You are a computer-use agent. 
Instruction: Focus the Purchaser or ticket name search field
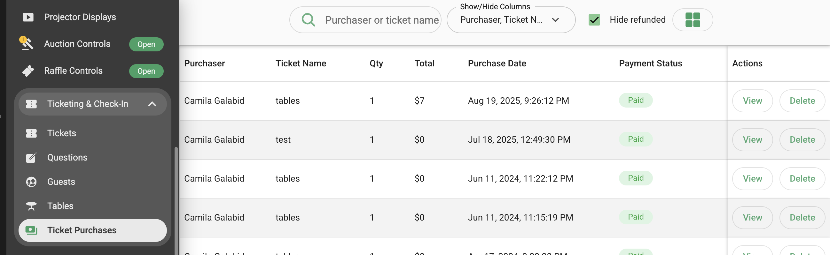[381, 20]
